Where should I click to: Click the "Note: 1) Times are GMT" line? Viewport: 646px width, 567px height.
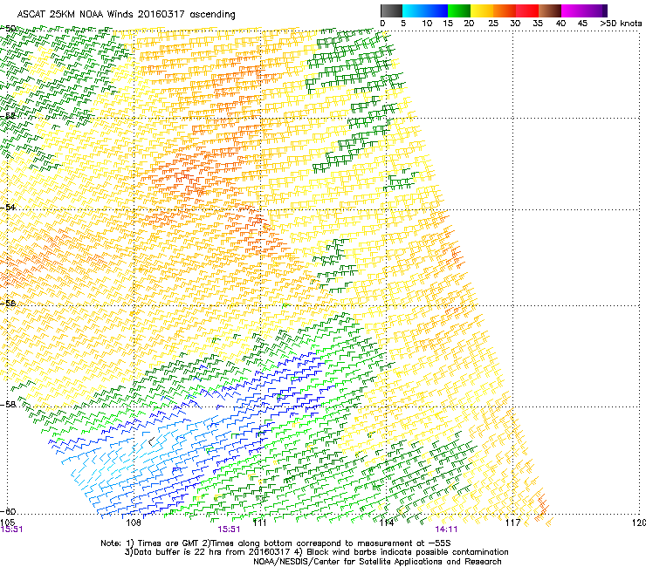click(x=276, y=543)
